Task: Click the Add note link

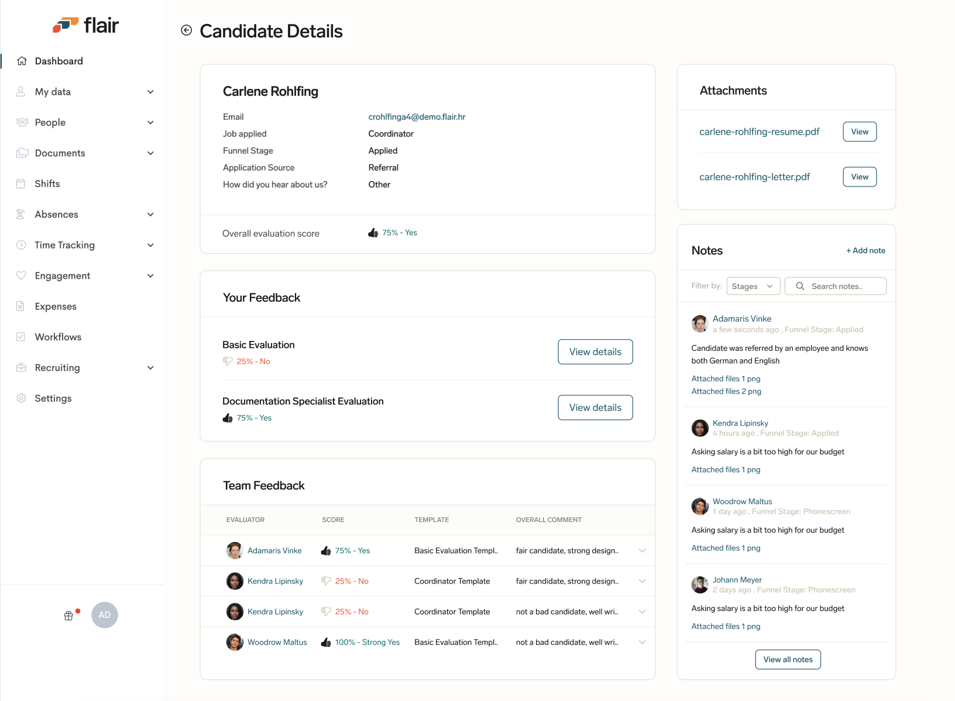Action: tap(865, 250)
